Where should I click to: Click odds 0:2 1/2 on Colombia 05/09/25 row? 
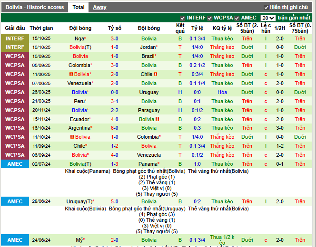click(x=197, y=65)
